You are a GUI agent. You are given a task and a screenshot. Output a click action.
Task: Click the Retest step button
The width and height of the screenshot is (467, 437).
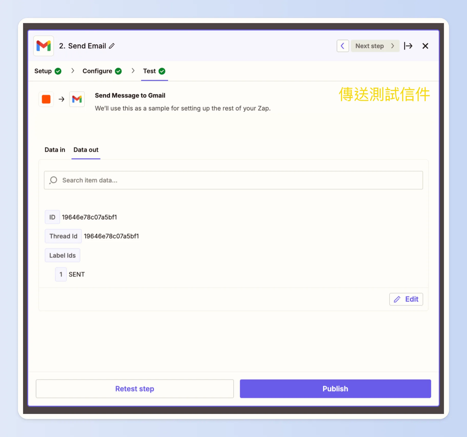(135, 389)
